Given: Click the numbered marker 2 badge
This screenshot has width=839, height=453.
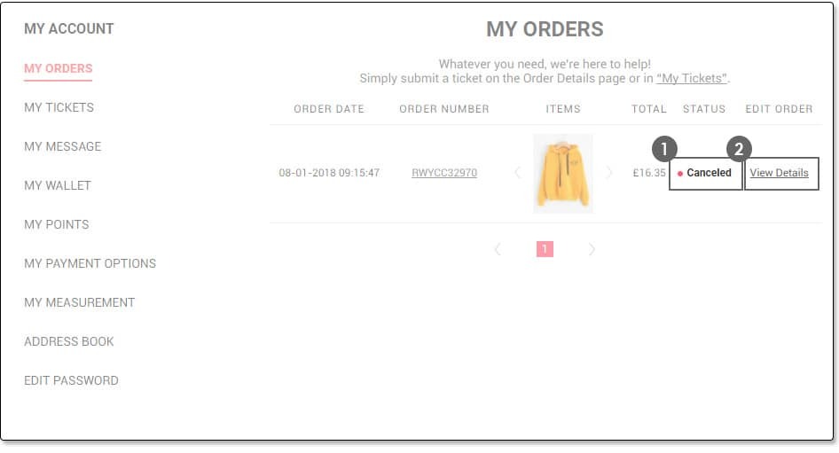Looking at the screenshot, I should pos(739,149).
